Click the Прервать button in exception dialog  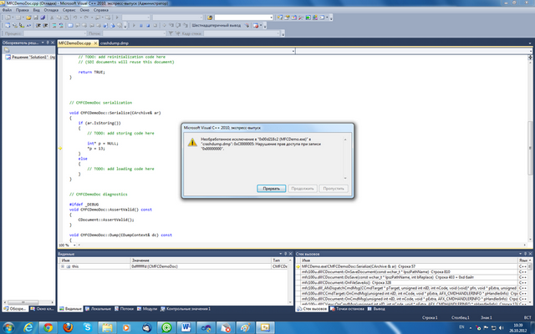point(271,189)
